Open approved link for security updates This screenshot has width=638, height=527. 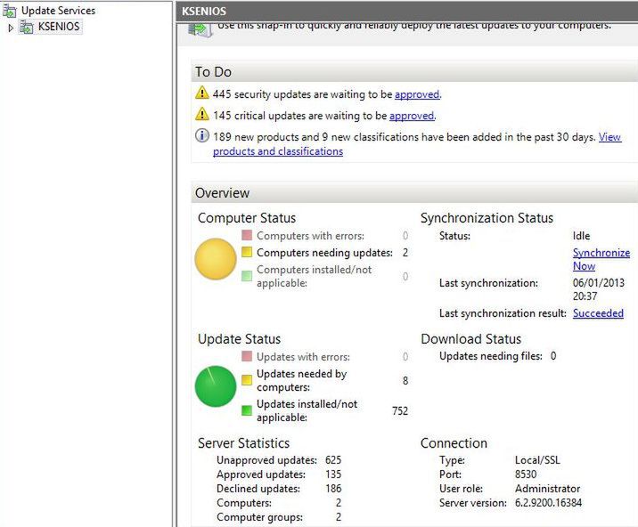point(417,94)
